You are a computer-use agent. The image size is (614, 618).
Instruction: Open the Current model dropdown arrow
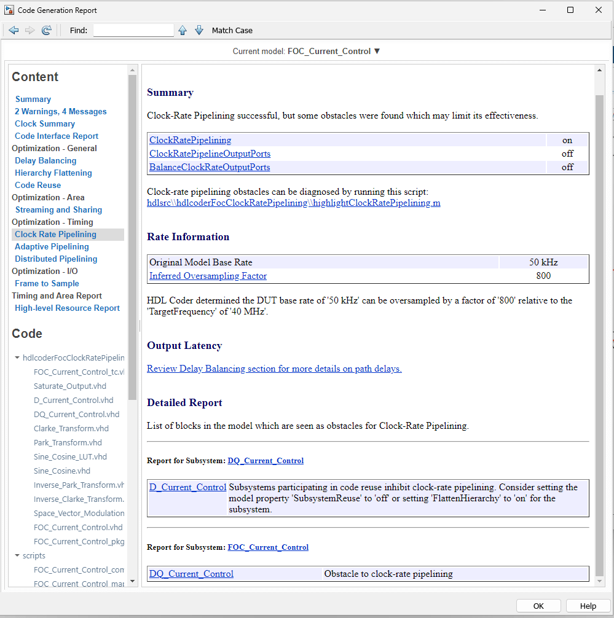(377, 51)
